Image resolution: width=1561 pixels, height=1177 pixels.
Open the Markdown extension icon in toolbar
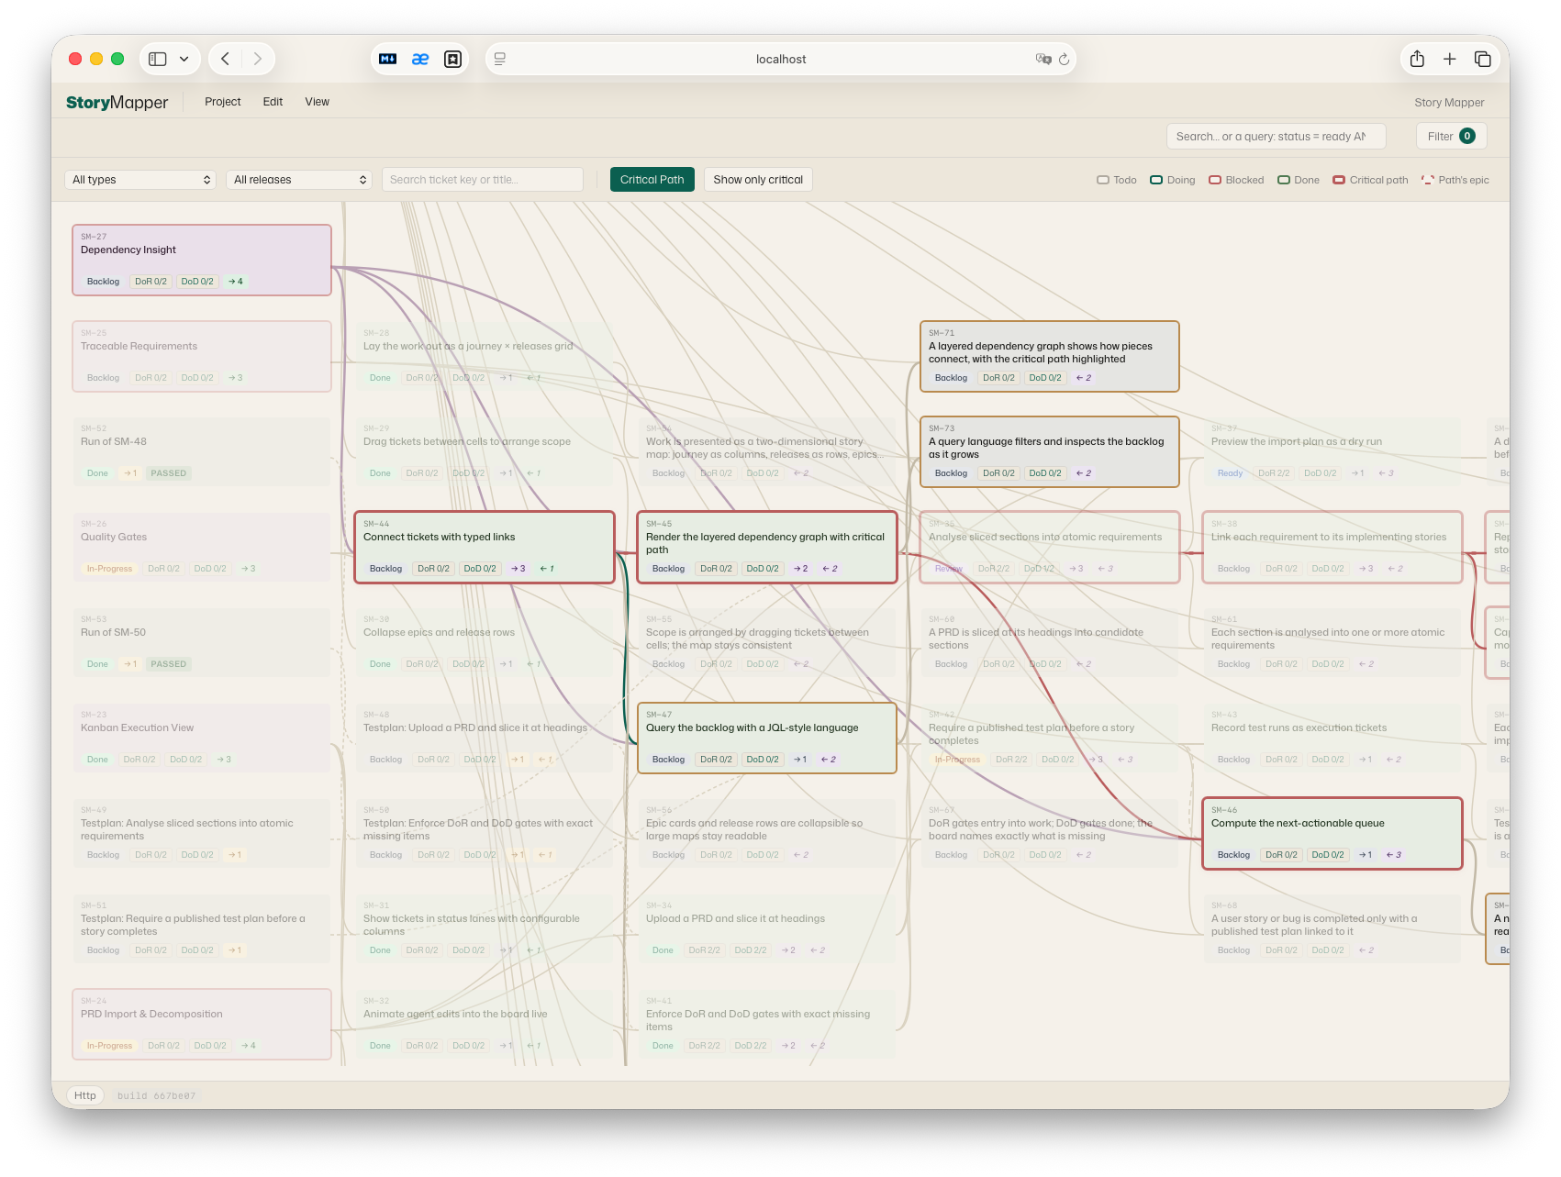pos(388,59)
